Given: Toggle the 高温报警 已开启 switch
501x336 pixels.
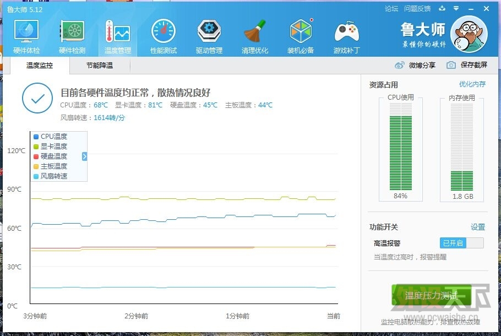Looking at the screenshot, I should tap(462, 243).
